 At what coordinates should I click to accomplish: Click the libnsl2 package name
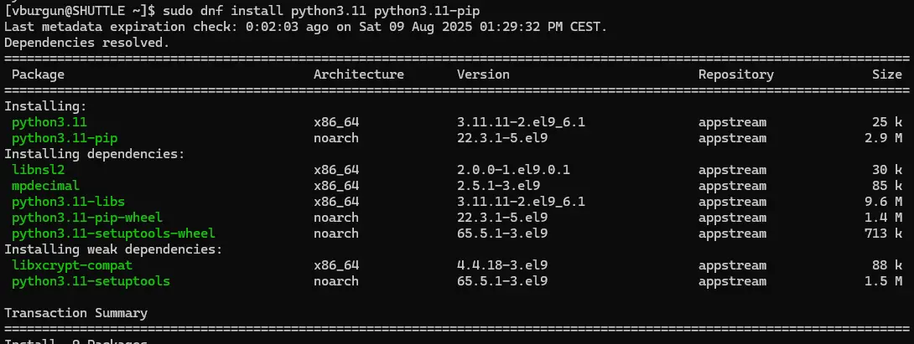39,170
